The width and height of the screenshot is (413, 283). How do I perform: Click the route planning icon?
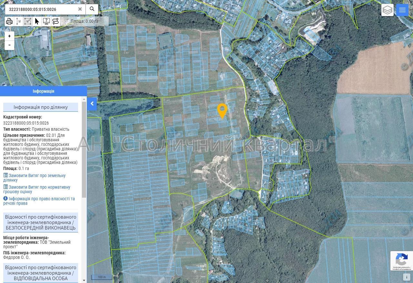(x=55, y=22)
